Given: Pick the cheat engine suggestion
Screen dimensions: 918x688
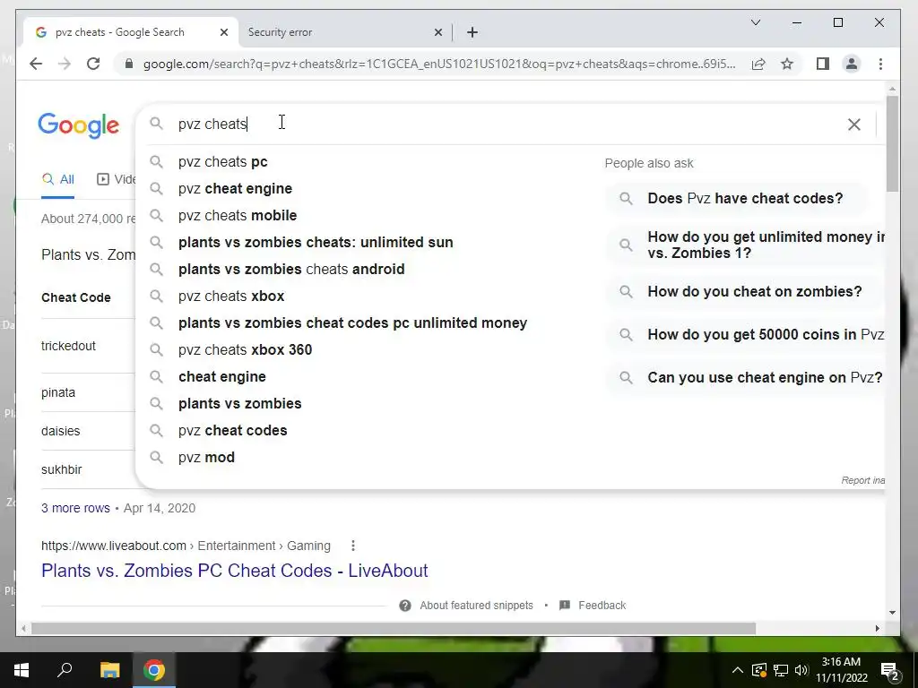Looking at the screenshot, I should (x=222, y=377).
